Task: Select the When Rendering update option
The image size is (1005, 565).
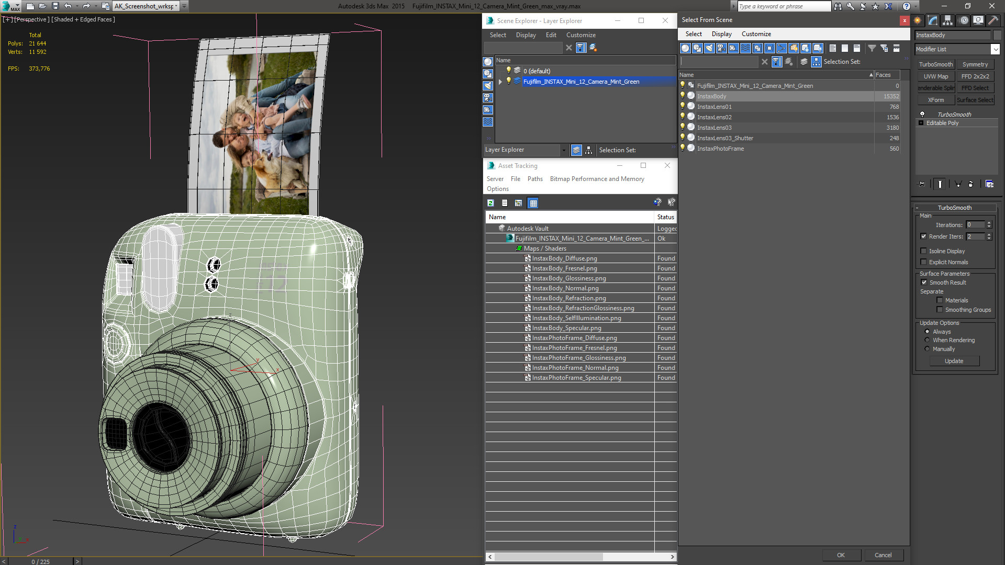Action: click(927, 340)
